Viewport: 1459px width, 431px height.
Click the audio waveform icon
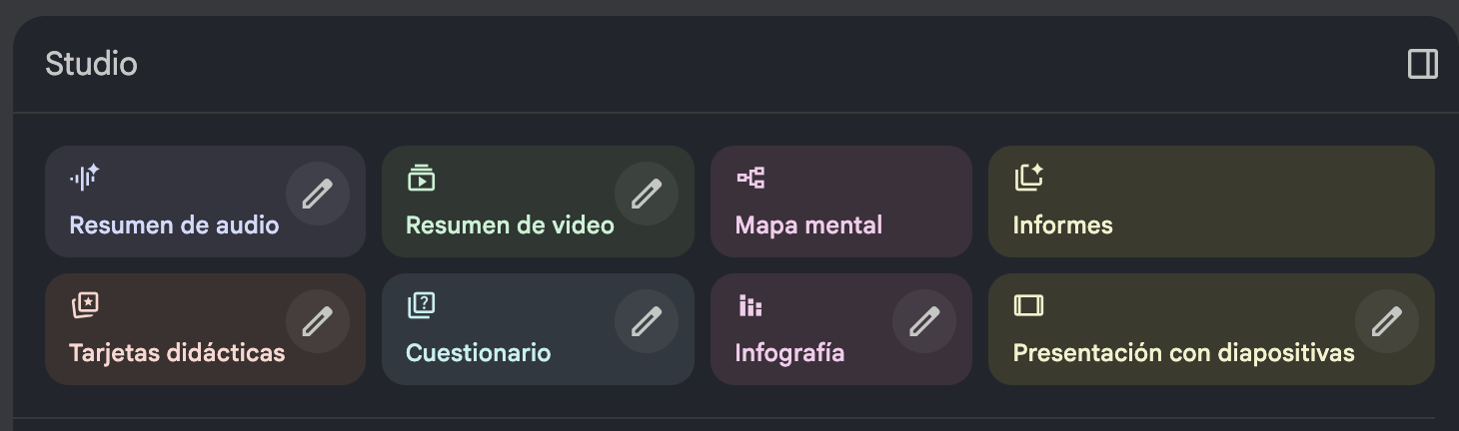pos(84,178)
